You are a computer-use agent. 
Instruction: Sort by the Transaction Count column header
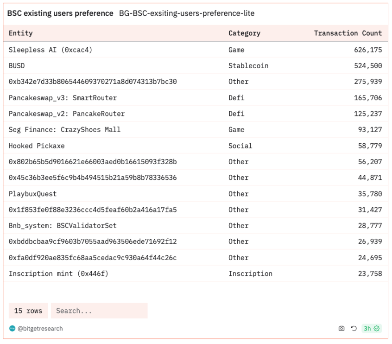348,33
